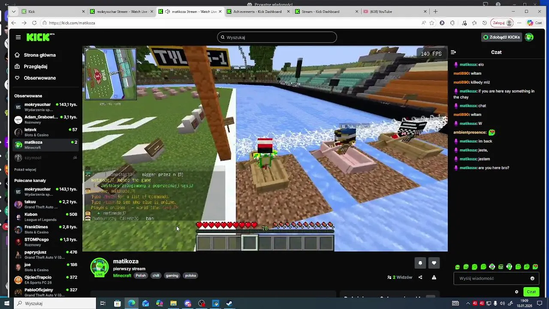Open offline szymool channel
Image resolution: width=549 pixels, height=309 pixels.
pos(46,158)
